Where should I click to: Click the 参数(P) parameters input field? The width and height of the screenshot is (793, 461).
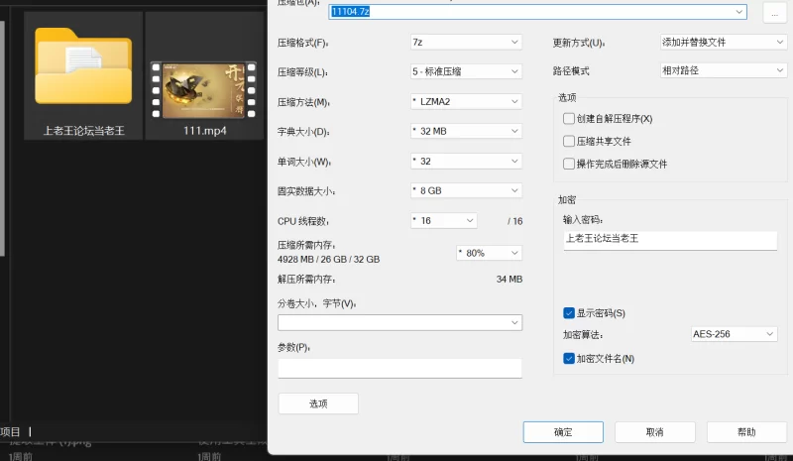coord(399,368)
